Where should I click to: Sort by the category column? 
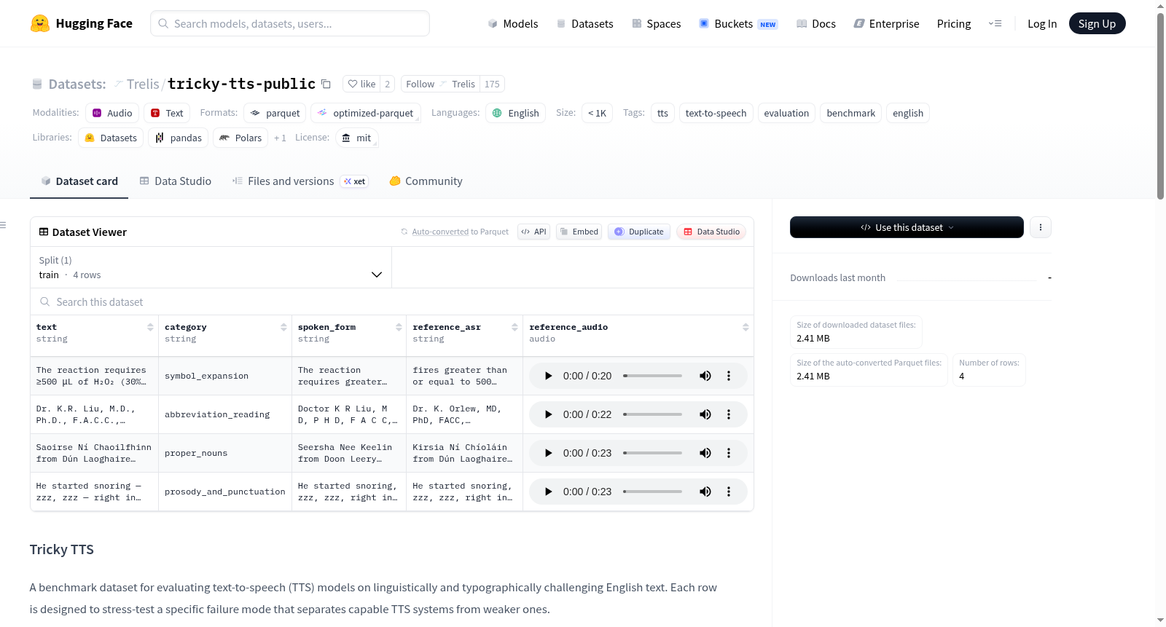pos(283,327)
